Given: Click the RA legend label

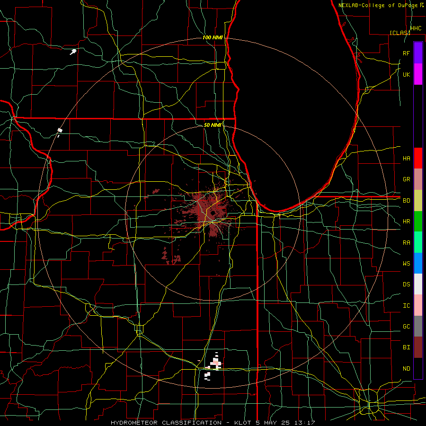Looking at the screenshot, I should (x=406, y=243).
